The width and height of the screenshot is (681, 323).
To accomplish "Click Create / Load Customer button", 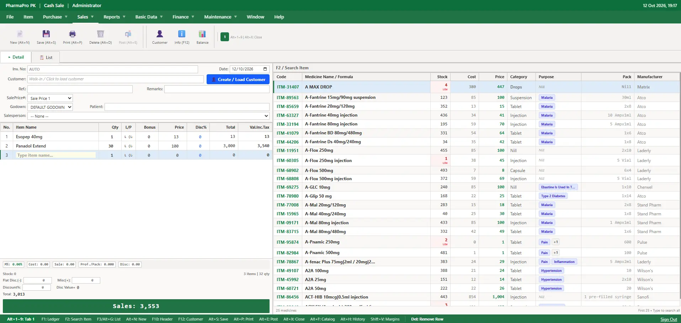I will click(x=238, y=79).
